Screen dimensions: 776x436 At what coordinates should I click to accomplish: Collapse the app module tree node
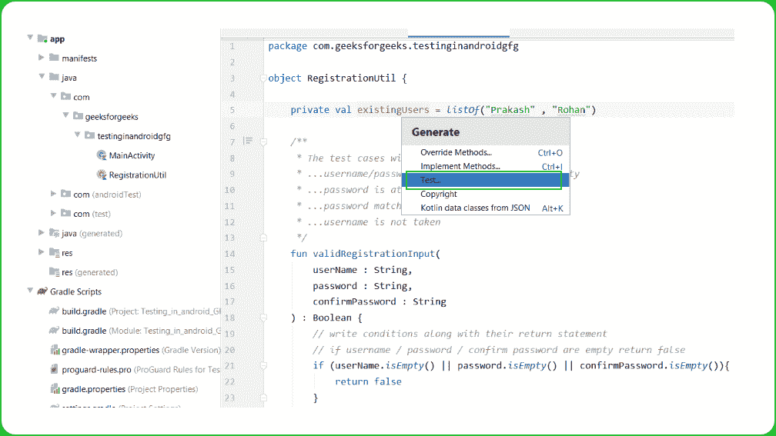pos(31,38)
